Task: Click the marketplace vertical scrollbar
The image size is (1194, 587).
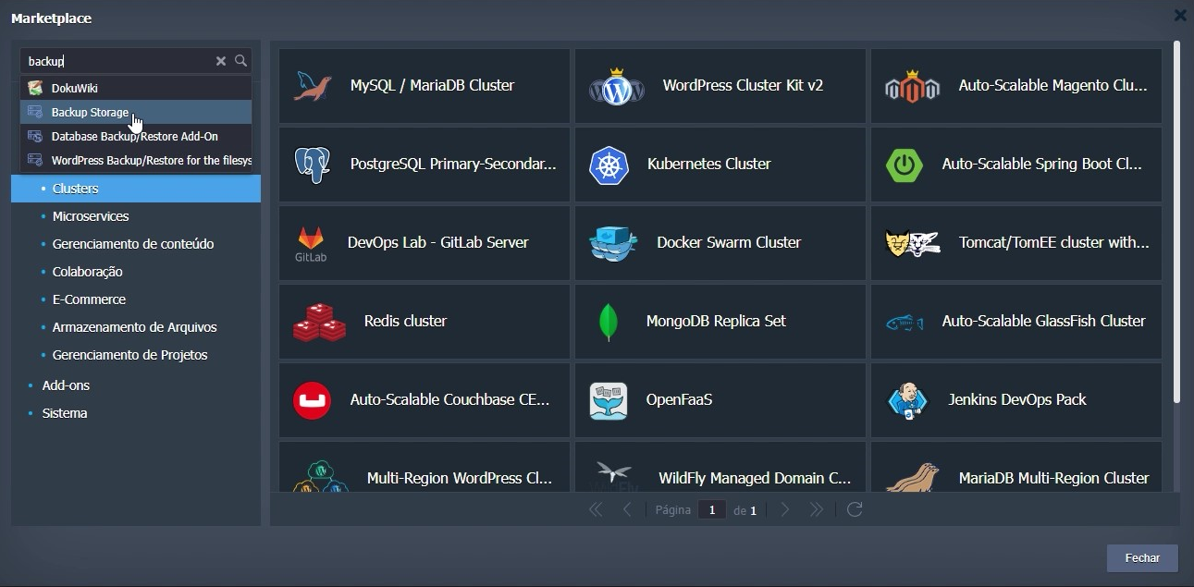Action: [x=1176, y=222]
